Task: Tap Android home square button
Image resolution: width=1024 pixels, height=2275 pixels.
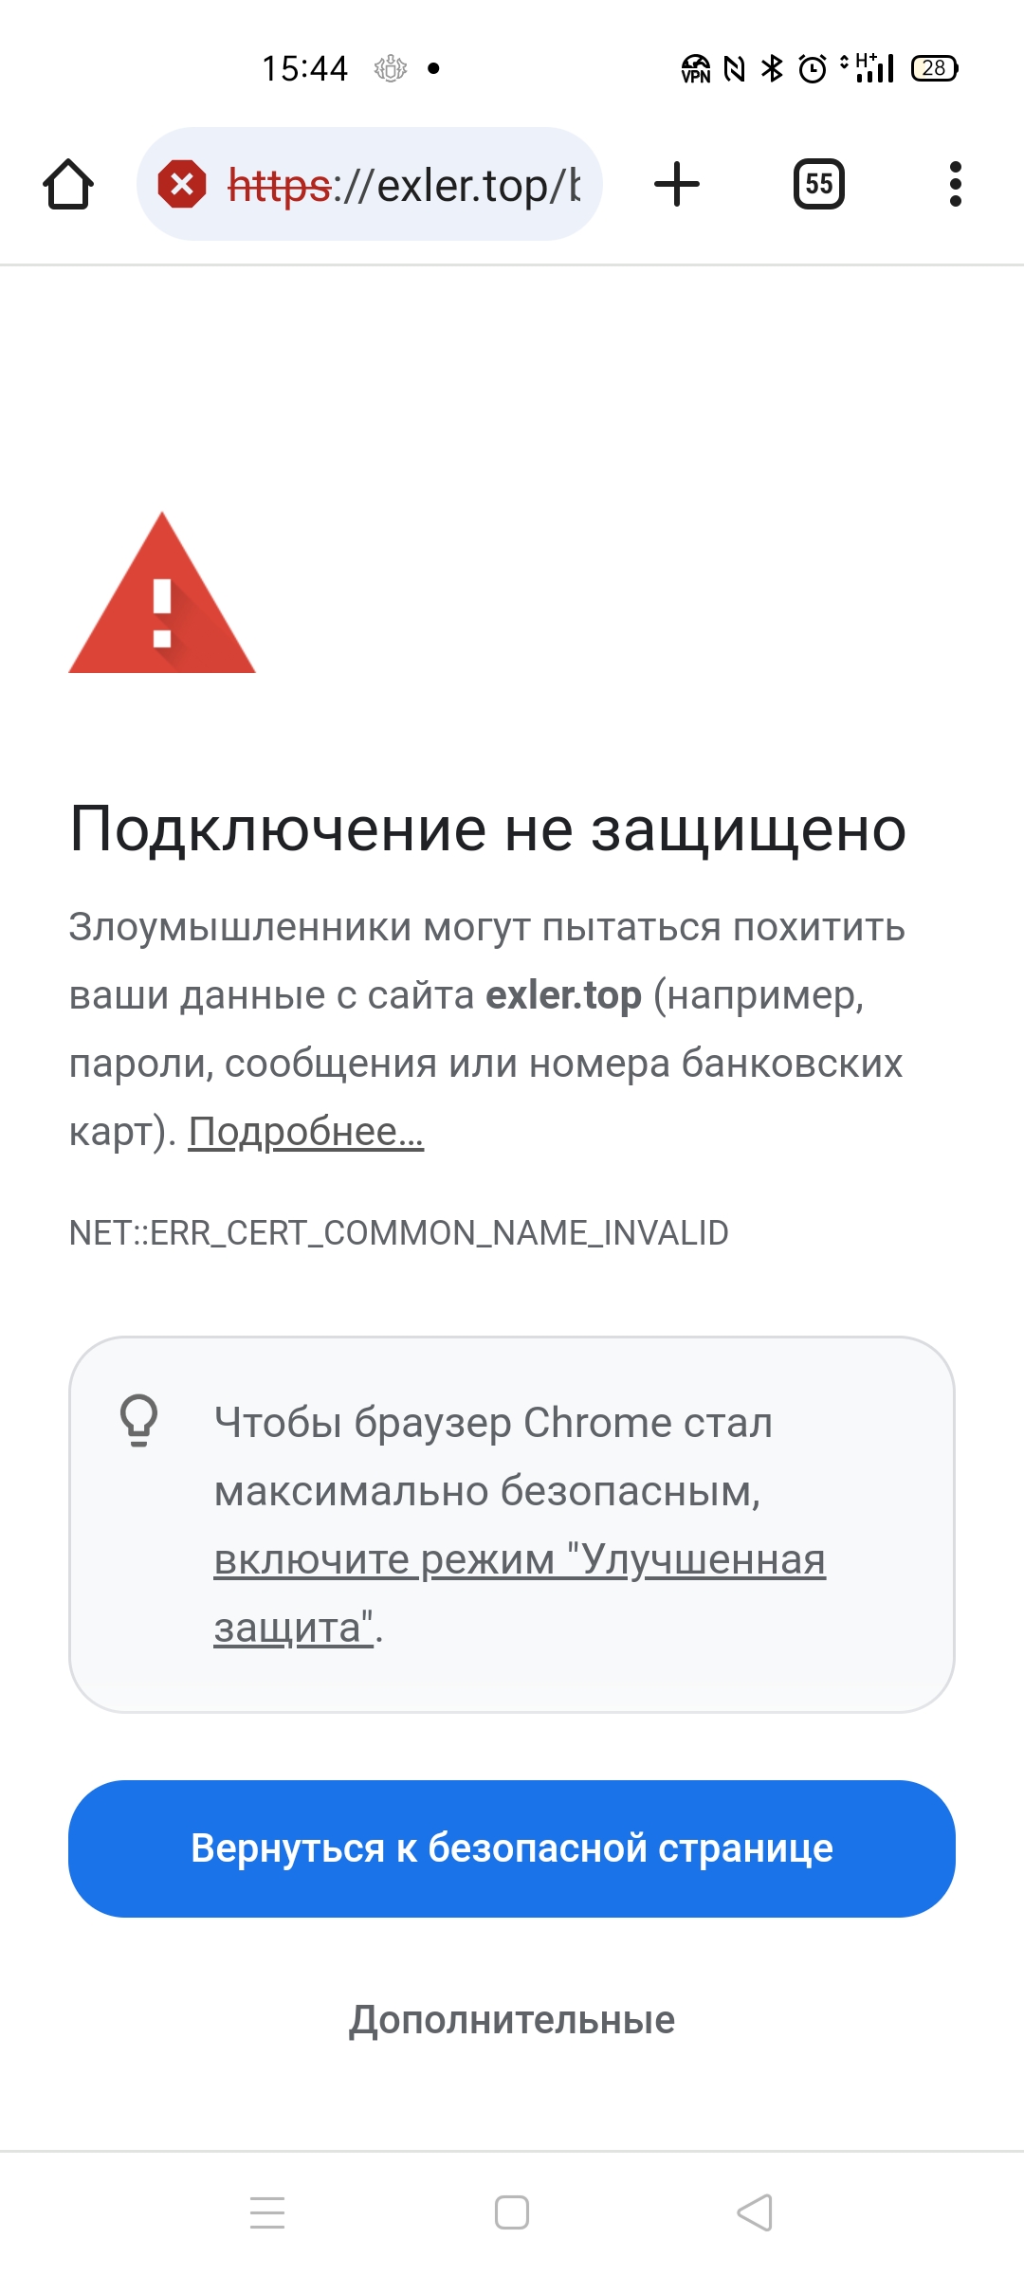Action: [512, 2212]
